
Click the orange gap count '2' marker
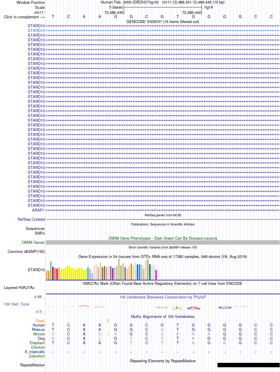coord(108,321)
